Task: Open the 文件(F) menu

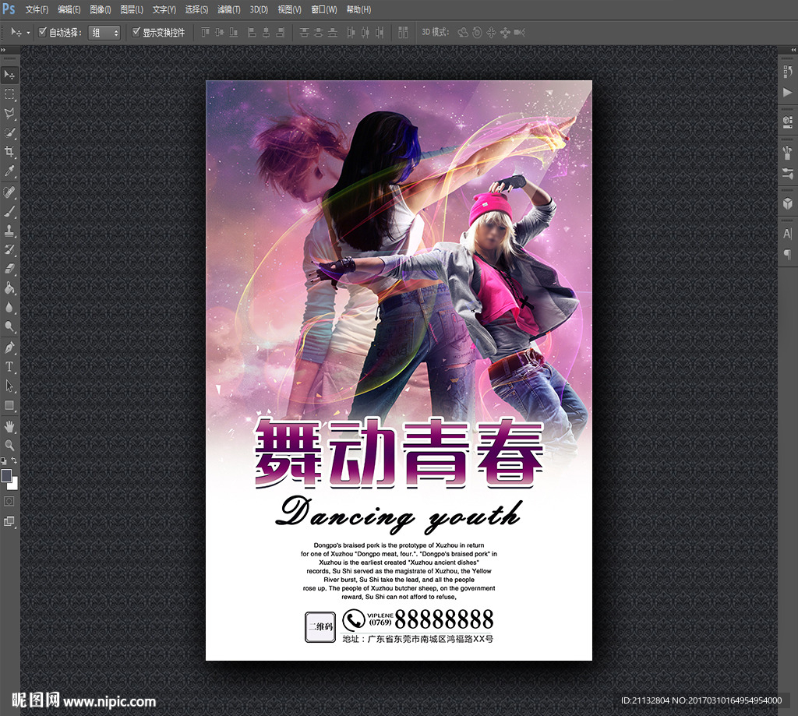Action: (x=37, y=9)
